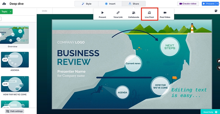The height and width of the screenshot is (114, 220).
Task: Choose View Link option
Action: click(118, 14)
